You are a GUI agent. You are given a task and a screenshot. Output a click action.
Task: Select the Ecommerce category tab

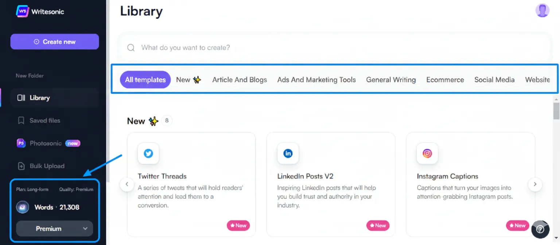coord(445,80)
